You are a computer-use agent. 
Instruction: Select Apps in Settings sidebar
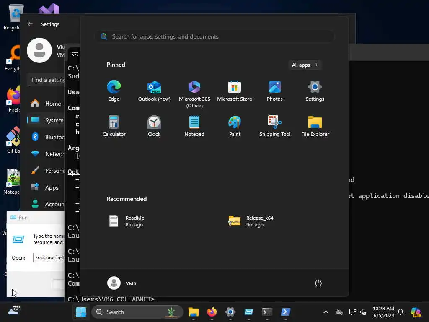[46, 187]
